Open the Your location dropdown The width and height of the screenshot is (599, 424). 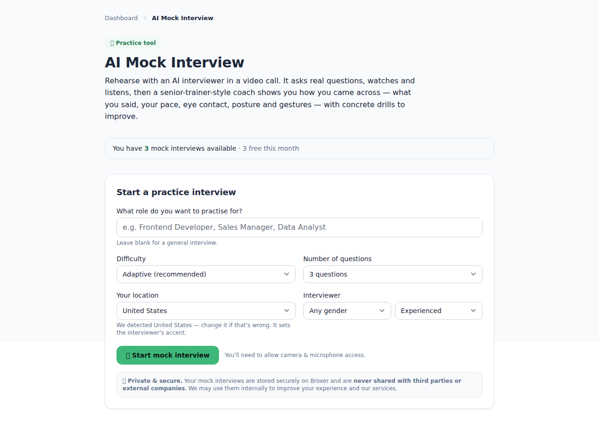[206, 311]
